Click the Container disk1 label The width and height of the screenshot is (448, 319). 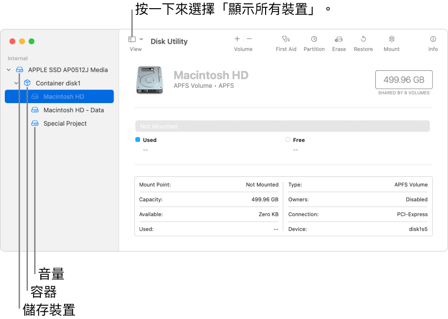coord(58,83)
